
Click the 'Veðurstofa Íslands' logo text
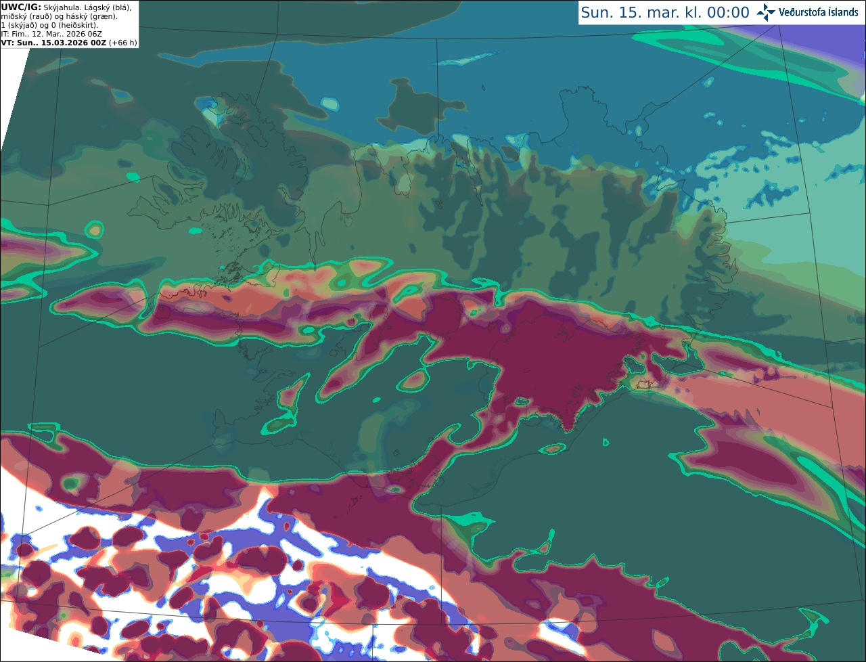818,12
